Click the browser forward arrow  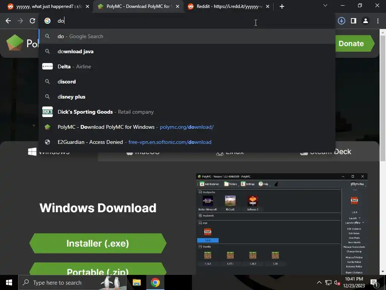coord(20,21)
